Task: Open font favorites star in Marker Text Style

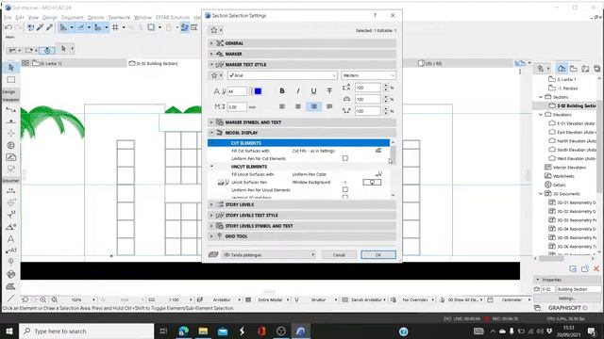Action: pyautogui.click(x=214, y=75)
